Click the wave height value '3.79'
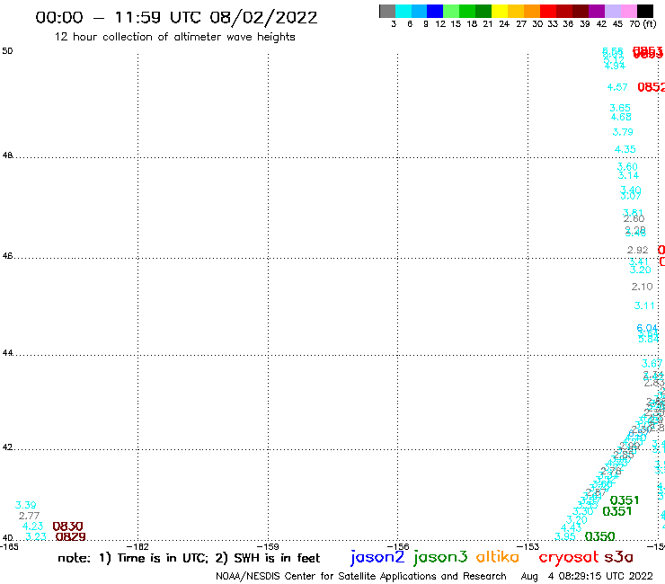The image size is (665, 584). (x=623, y=132)
